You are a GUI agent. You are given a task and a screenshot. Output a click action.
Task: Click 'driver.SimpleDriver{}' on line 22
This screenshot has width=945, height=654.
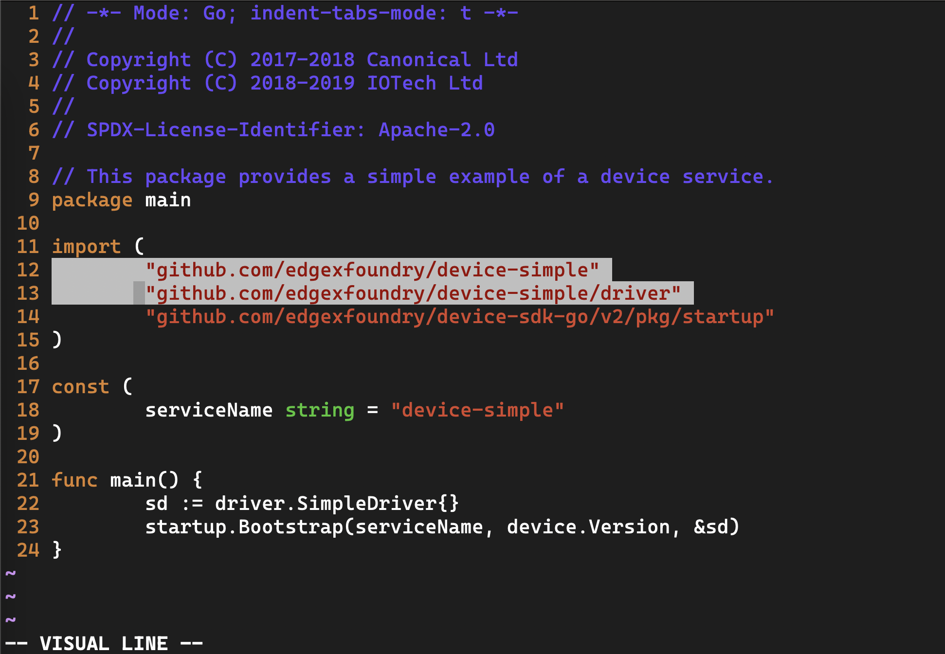[x=337, y=504]
